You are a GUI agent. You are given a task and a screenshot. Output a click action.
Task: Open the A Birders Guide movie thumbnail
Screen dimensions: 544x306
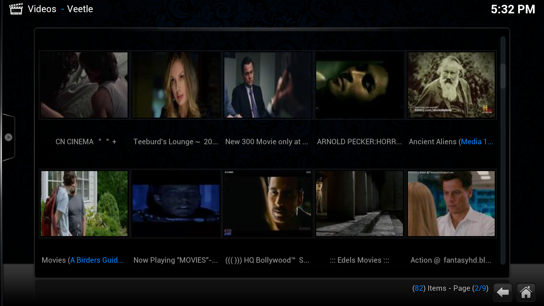(x=84, y=203)
